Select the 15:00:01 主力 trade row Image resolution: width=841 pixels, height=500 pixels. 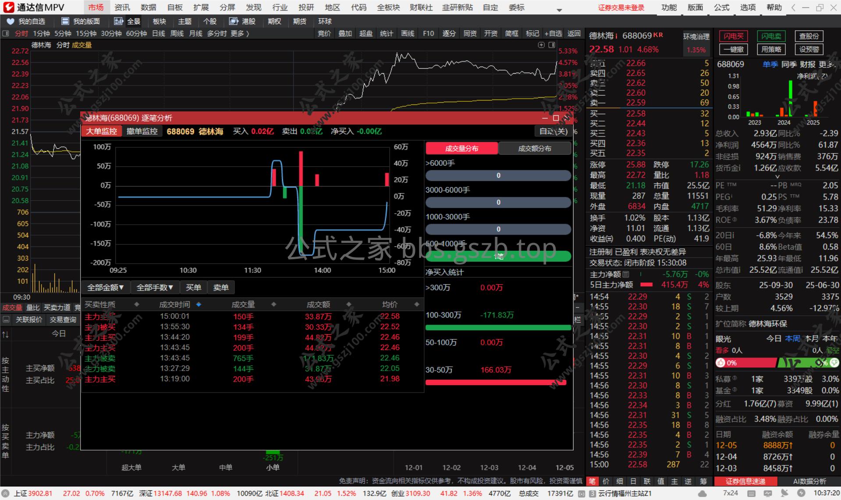[x=253, y=316]
